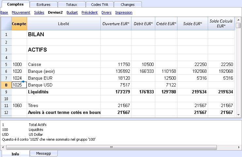Viewport: 242px width, 157px height.
Task: Click the table's vertical scrollbar down arrow
Action: 238,115
